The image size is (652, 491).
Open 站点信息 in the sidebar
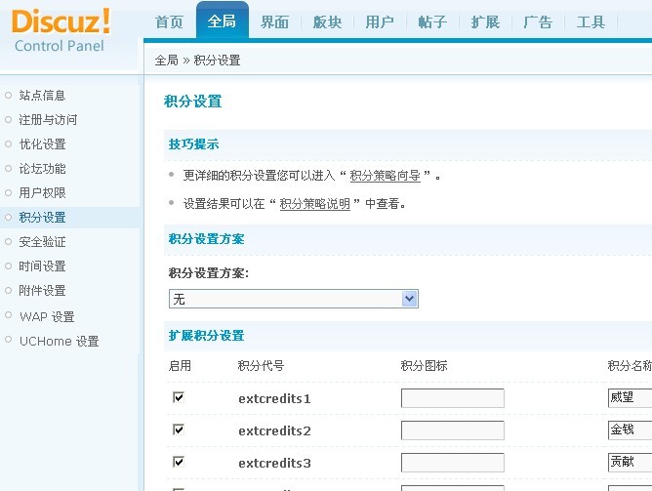(42, 96)
